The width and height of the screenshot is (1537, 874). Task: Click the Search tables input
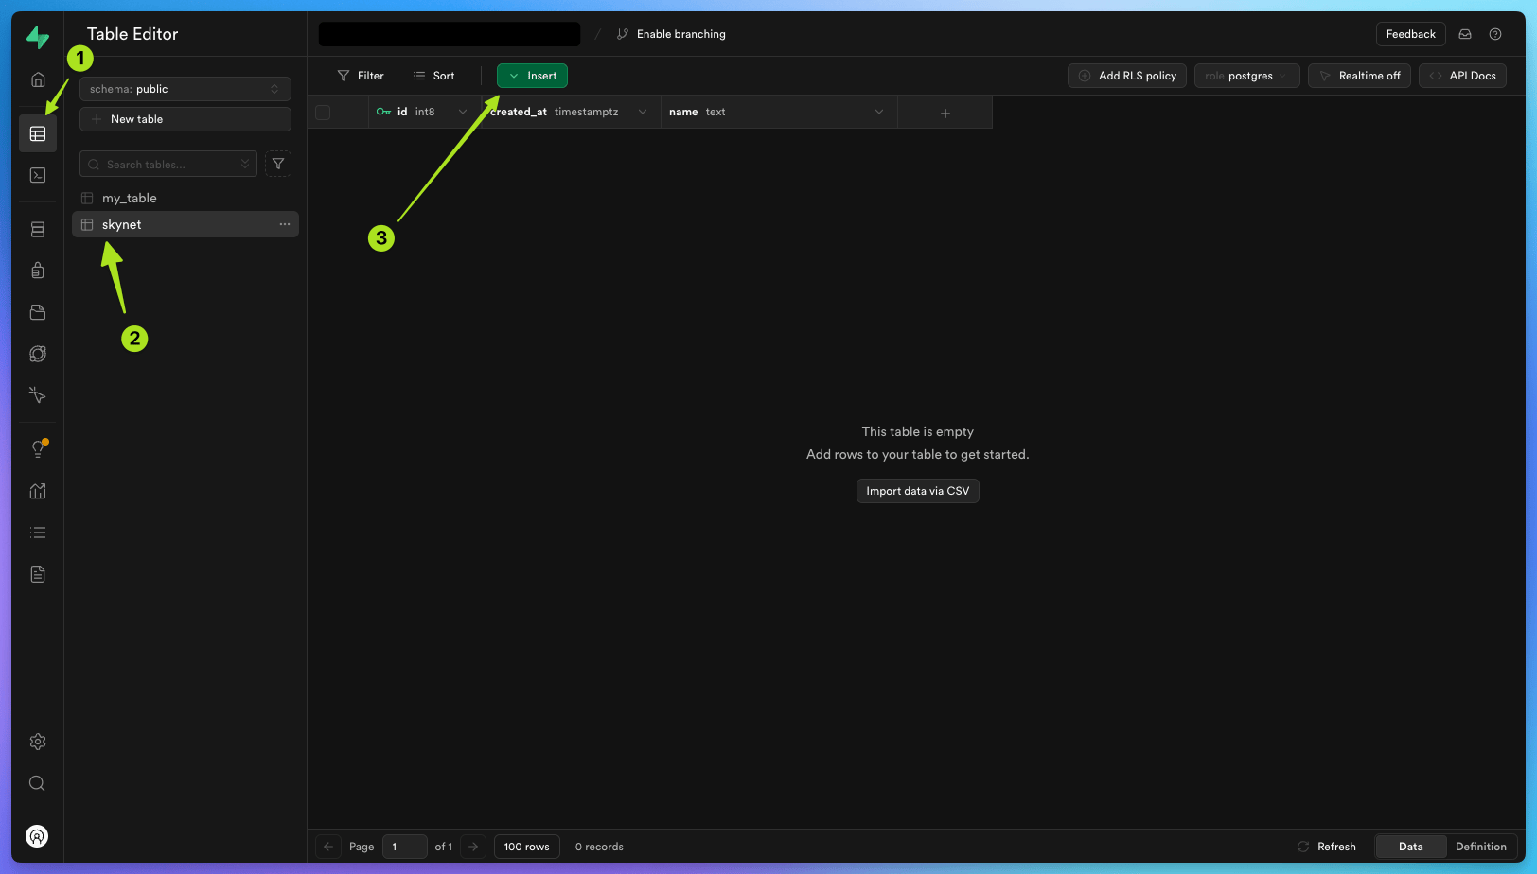168,164
